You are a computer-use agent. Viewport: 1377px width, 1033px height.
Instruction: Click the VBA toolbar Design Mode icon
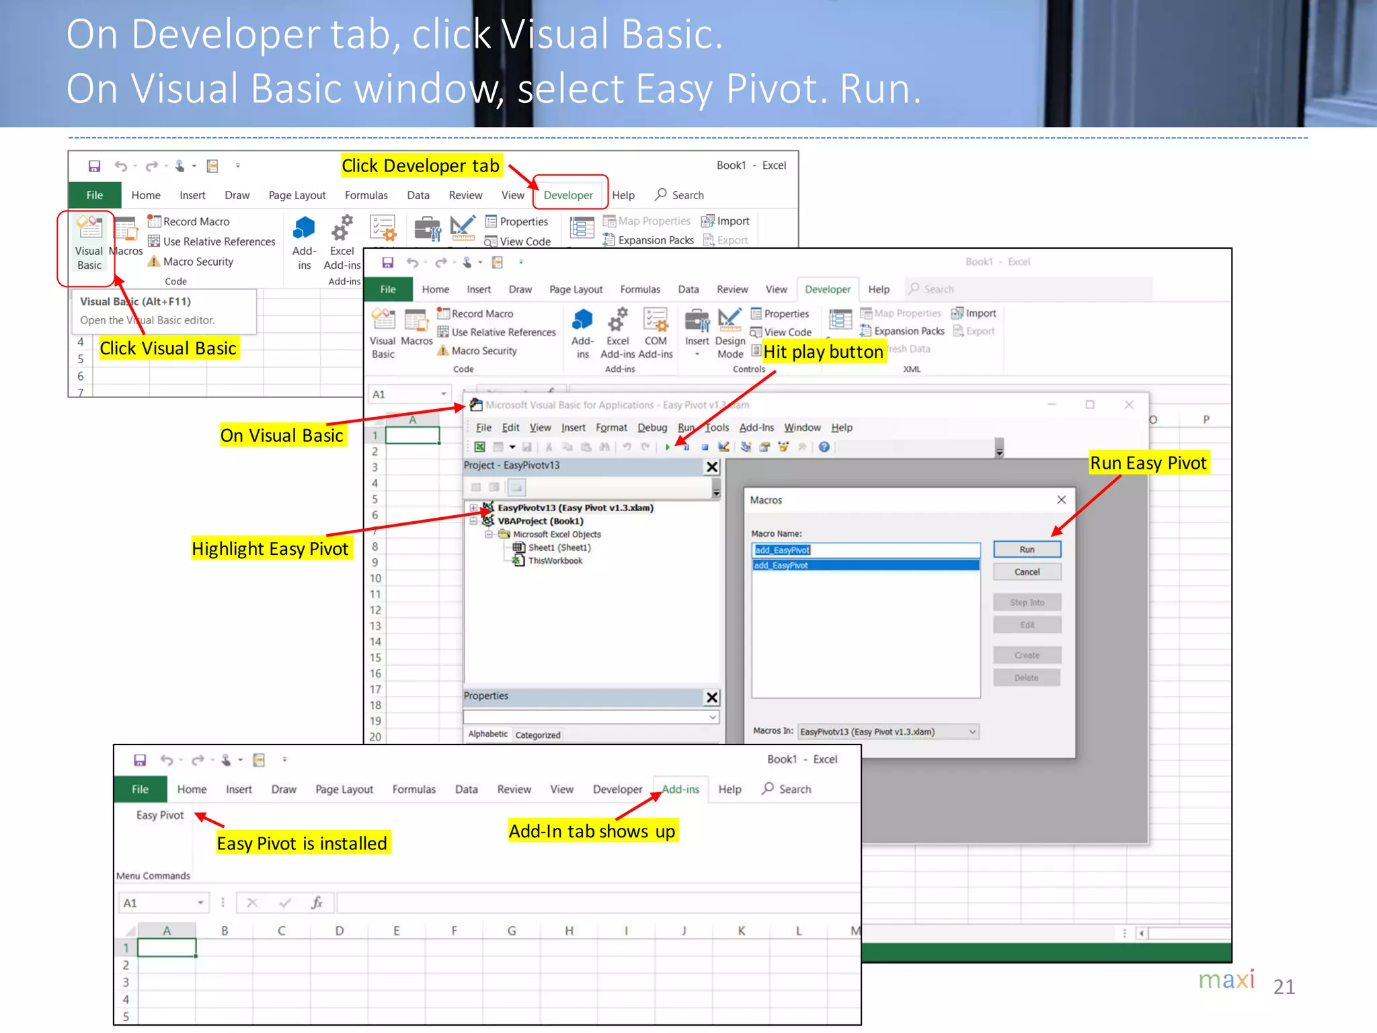click(x=723, y=447)
